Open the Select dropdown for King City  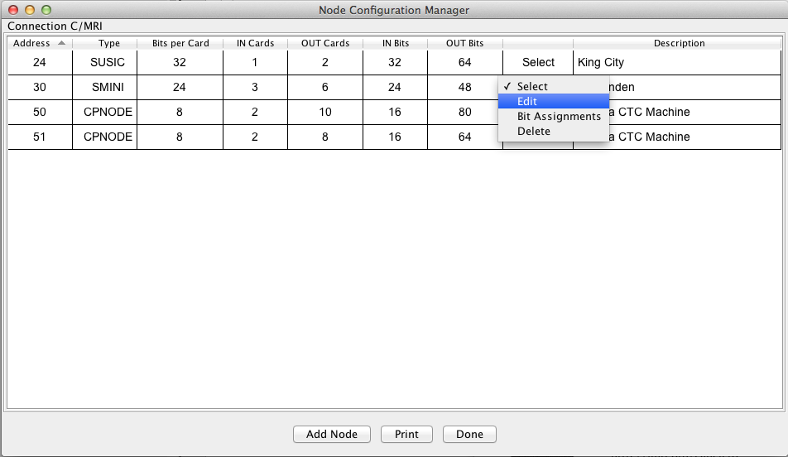pos(538,62)
